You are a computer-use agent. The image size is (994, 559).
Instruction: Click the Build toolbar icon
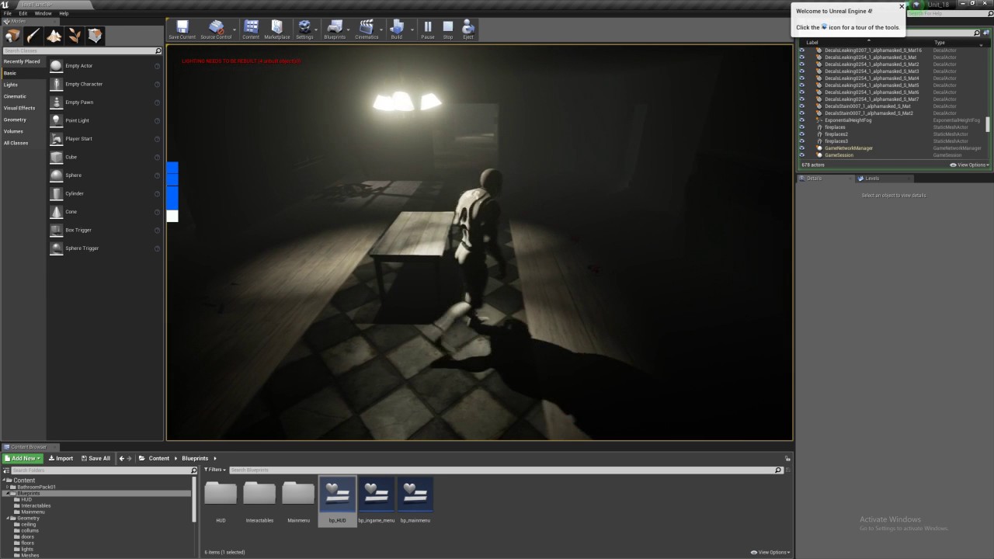(x=397, y=30)
